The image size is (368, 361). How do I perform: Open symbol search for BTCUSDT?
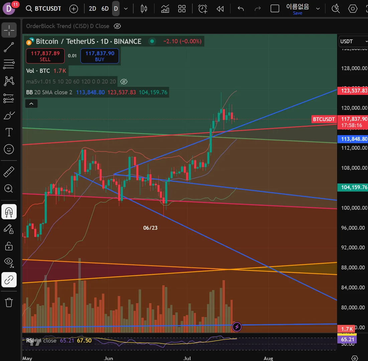(x=43, y=9)
